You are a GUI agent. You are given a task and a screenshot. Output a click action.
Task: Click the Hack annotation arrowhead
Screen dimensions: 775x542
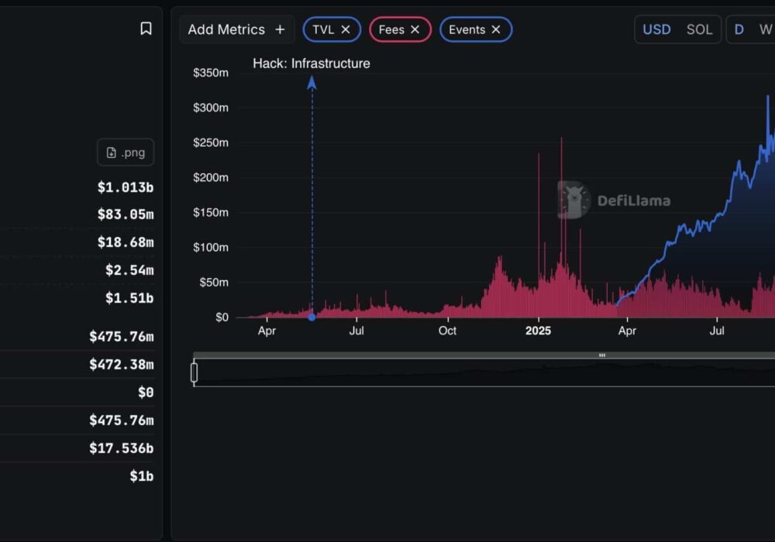312,82
